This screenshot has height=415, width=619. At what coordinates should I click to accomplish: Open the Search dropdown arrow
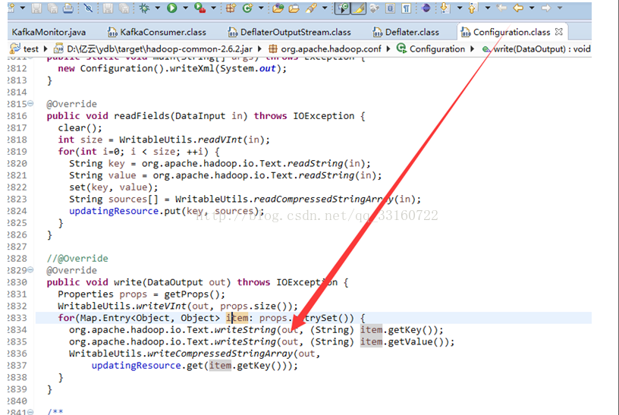[x=325, y=8]
